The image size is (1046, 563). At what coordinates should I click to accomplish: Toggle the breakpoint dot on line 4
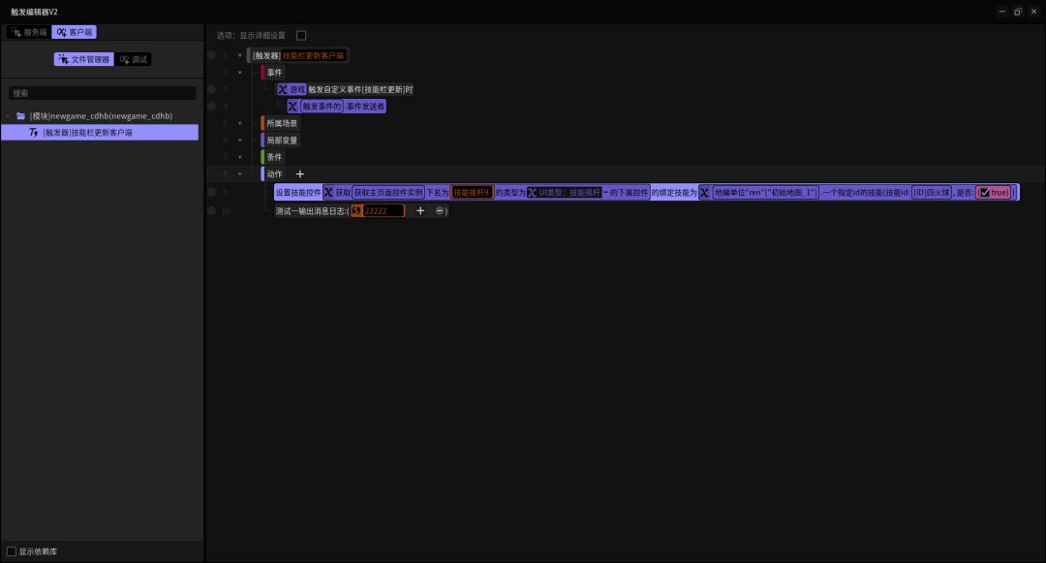click(211, 106)
